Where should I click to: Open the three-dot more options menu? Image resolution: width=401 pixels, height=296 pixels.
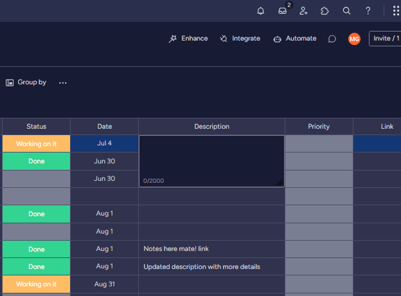click(x=63, y=83)
